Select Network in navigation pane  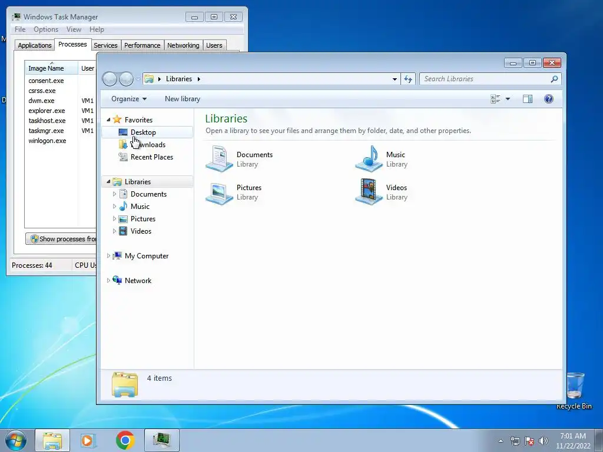tap(138, 280)
